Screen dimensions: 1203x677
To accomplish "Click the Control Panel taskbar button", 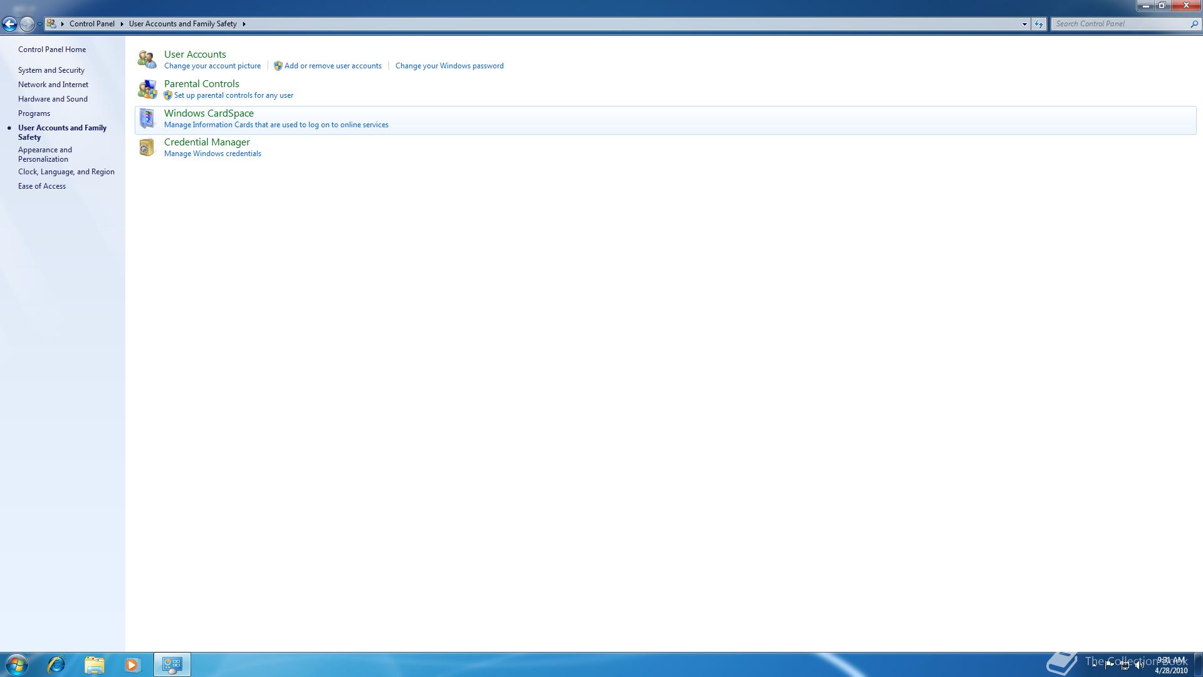I will (172, 664).
